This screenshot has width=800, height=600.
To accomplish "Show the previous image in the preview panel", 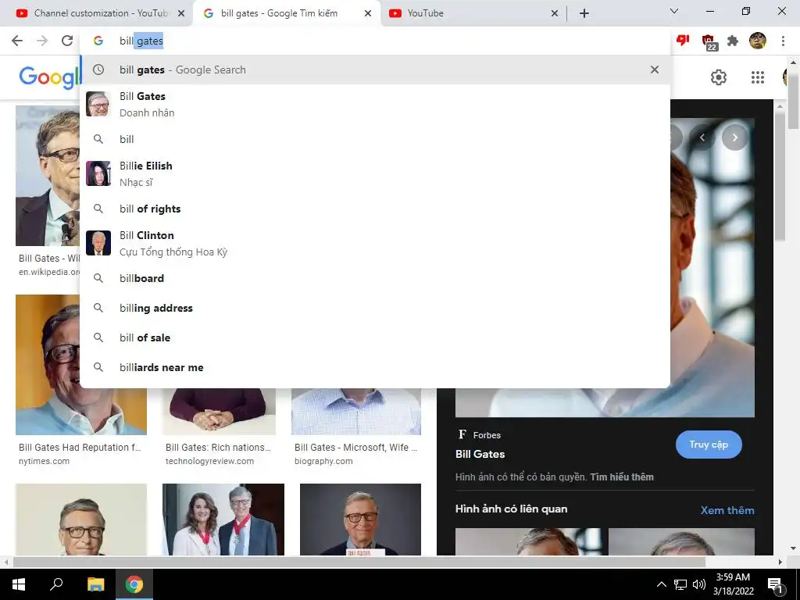I will [x=702, y=137].
